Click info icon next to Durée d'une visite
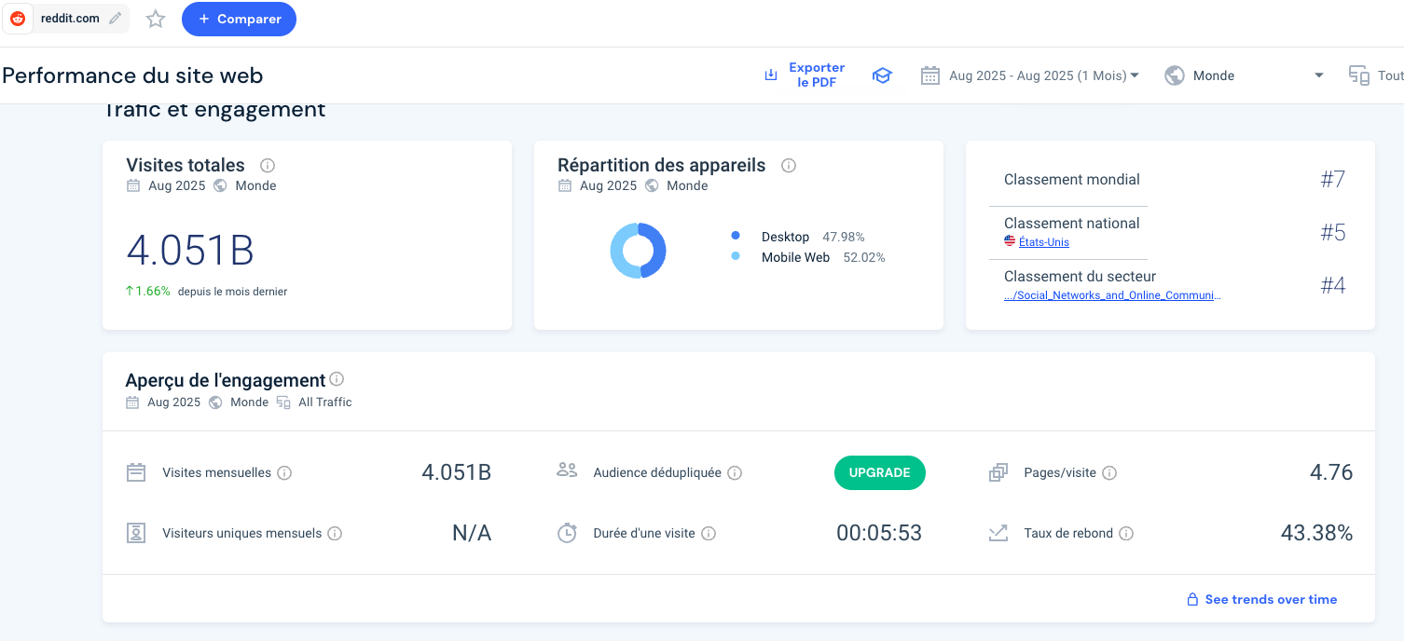This screenshot has height=641, width=1404. (709, 534)
